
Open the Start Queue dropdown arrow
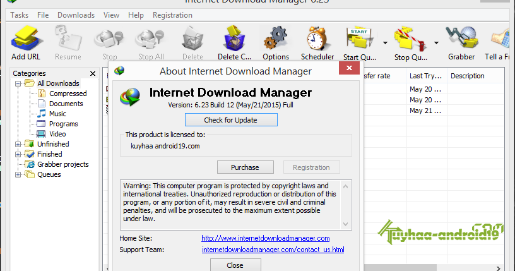coord(385,43)
